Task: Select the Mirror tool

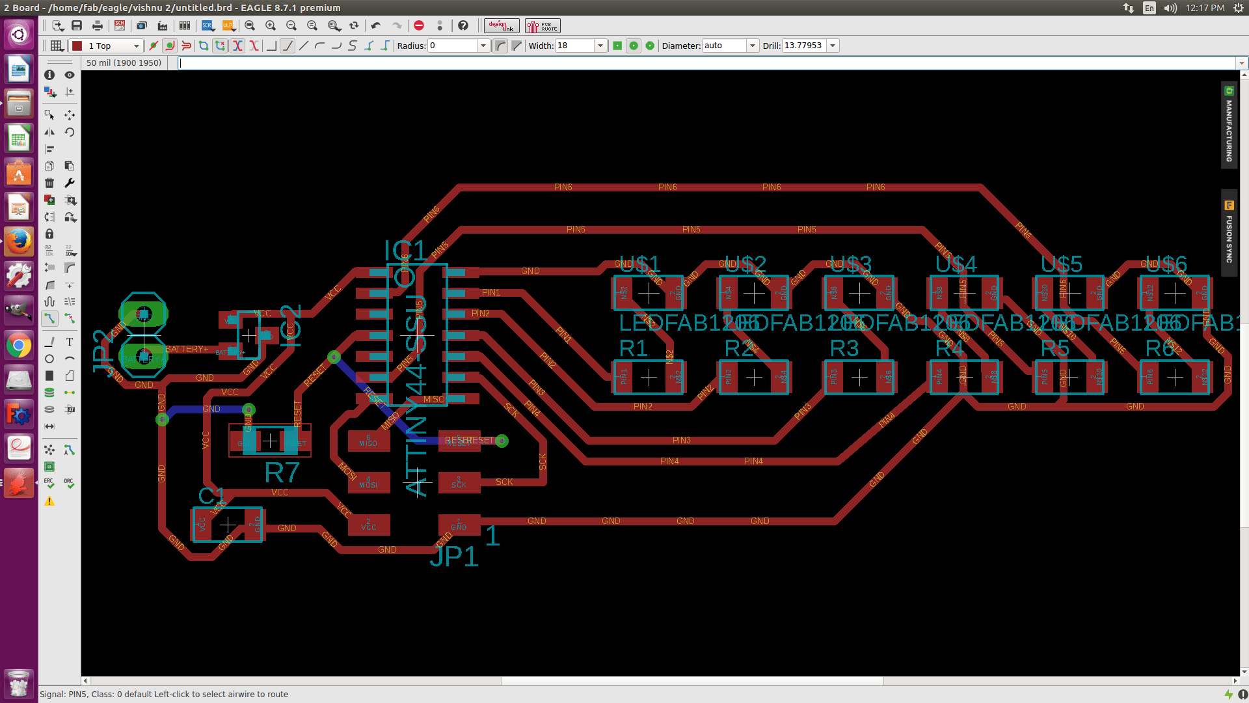Action: coord(49,132)
